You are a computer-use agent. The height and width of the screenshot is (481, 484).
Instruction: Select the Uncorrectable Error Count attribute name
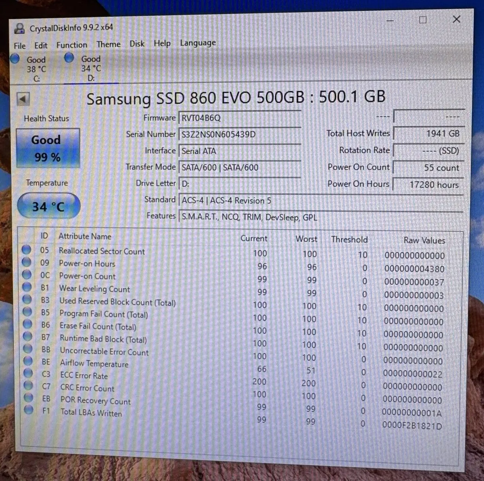click(x=104, y=351)
